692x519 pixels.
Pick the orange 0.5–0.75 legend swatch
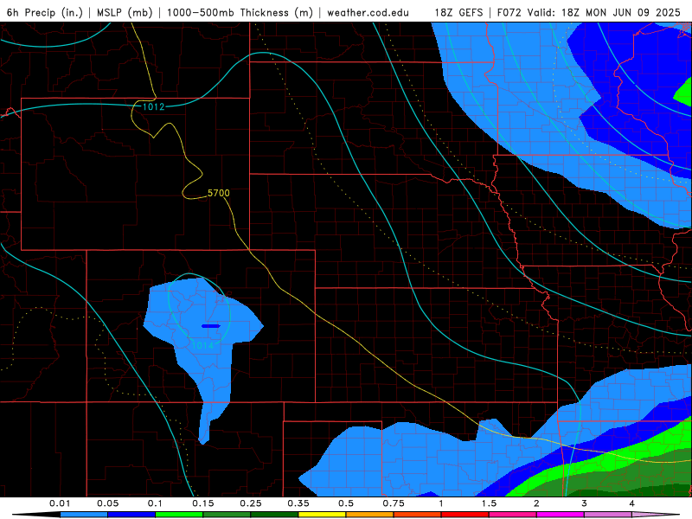(370, 515)
